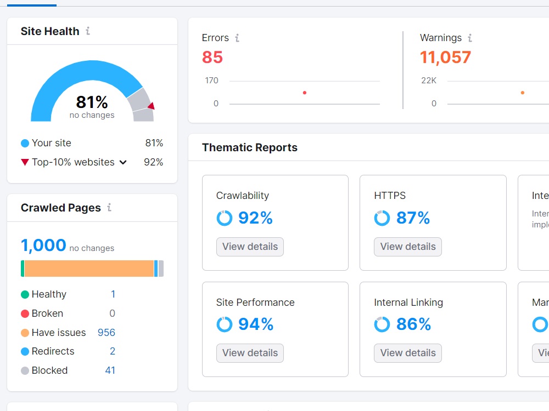Open the Crawled Pages info icon
The width and height of the screenshot is (549, 411).
(x=109, y=208)
